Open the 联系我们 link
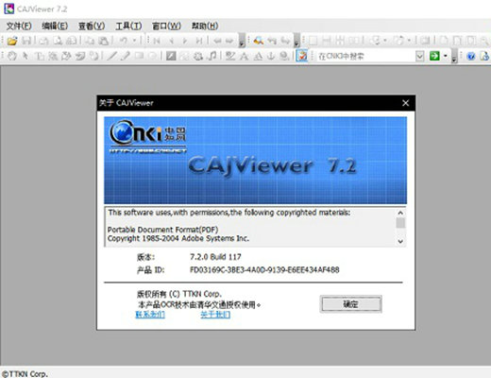 [150, 315]
